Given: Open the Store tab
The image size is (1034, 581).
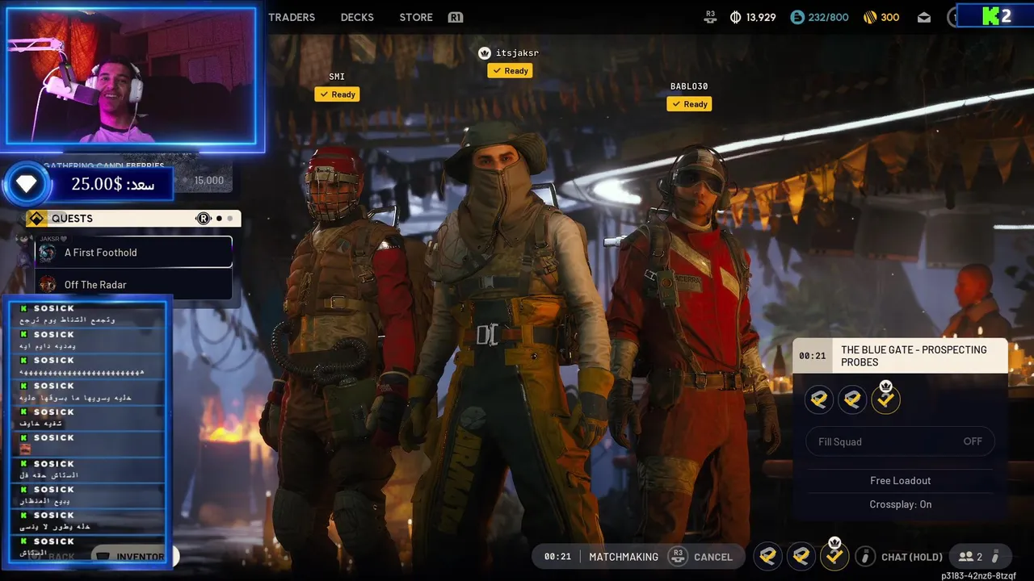Looking at the screenshot, I should pyautogui.click(x=416, y=17).
